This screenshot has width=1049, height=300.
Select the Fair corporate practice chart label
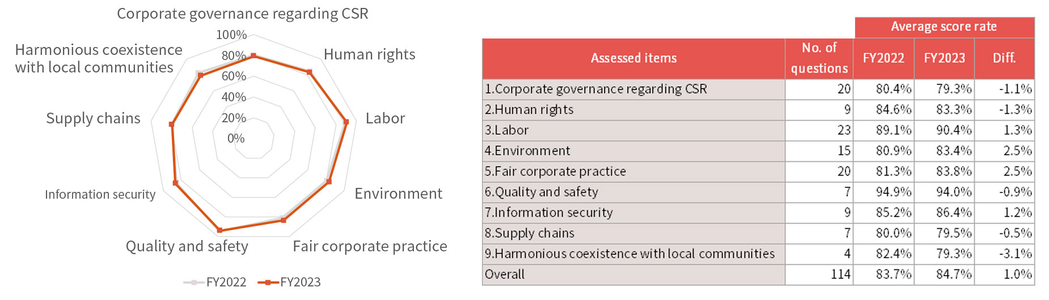[370, 246]
